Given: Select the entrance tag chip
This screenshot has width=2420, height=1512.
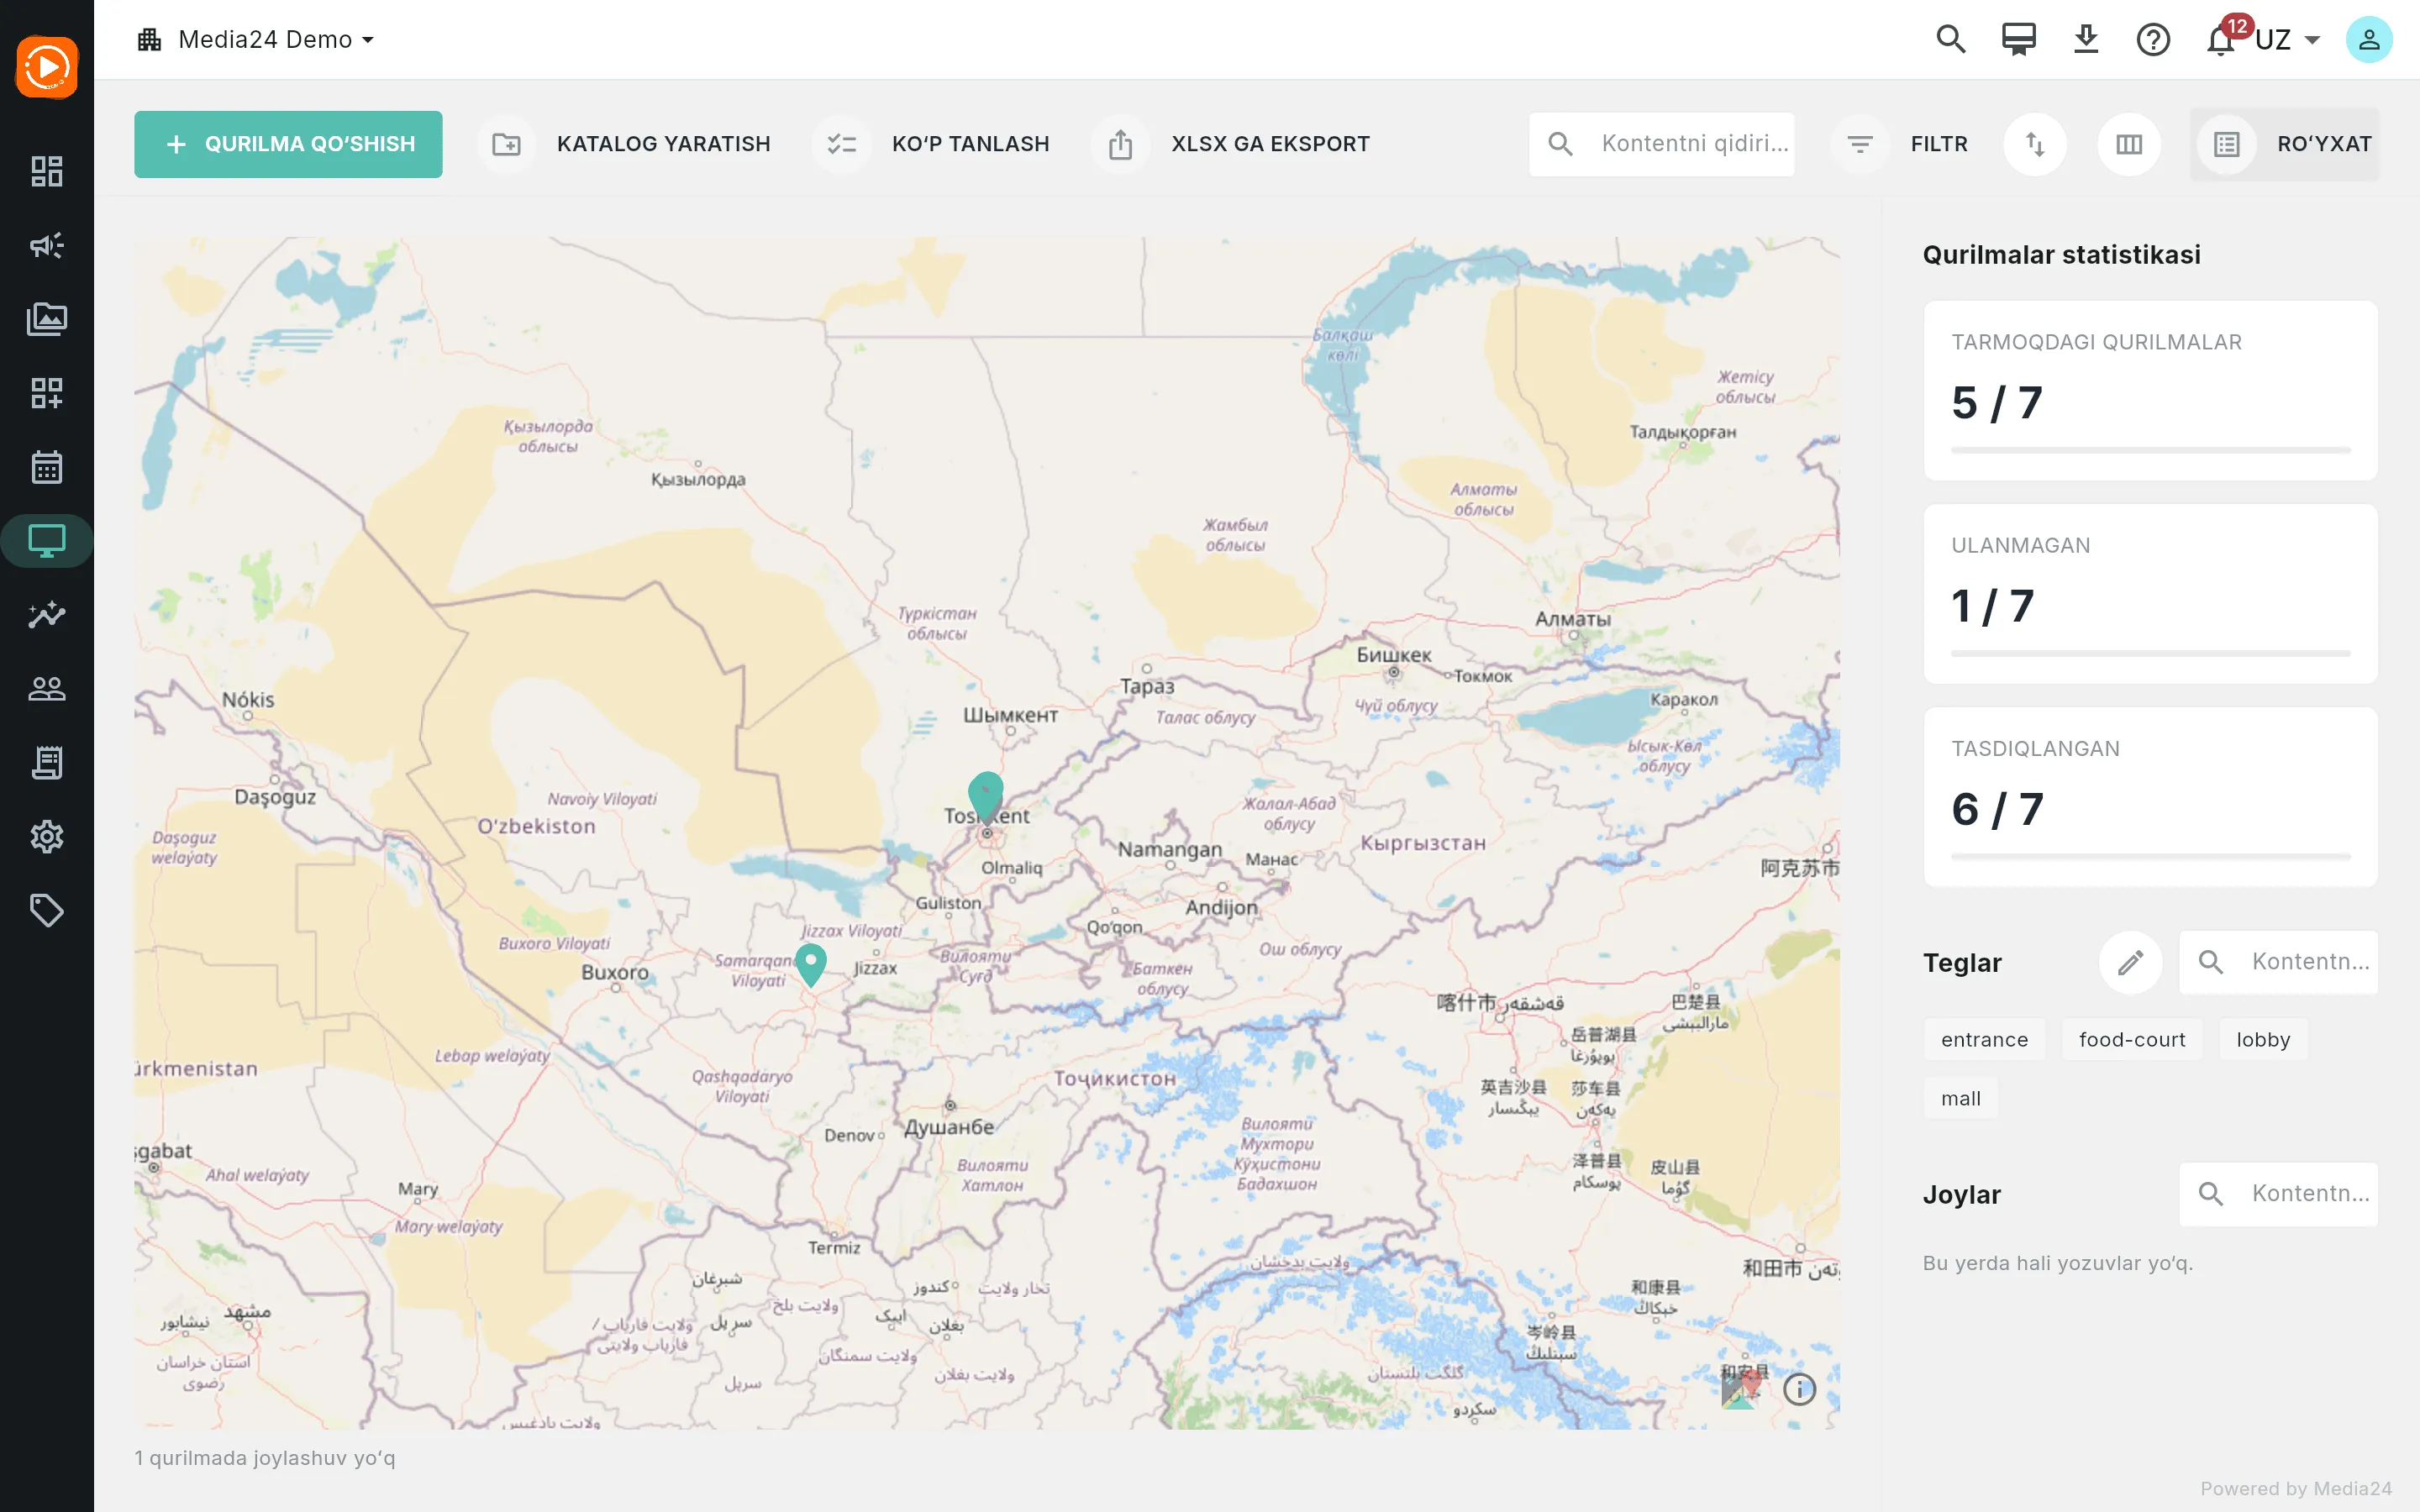Looking at the screenshot, I should tap(1984, 1040).
